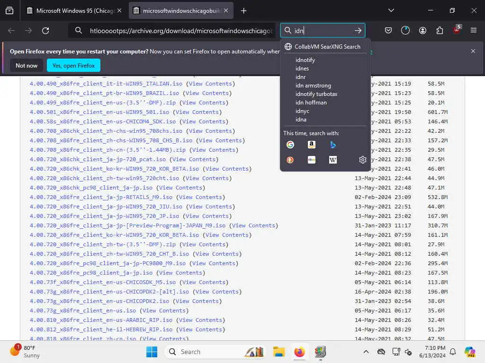Click the uBlock Origin extension icon
Viewport: 485px width, 363px height.
pyautogui.click(x=457, y=30)
